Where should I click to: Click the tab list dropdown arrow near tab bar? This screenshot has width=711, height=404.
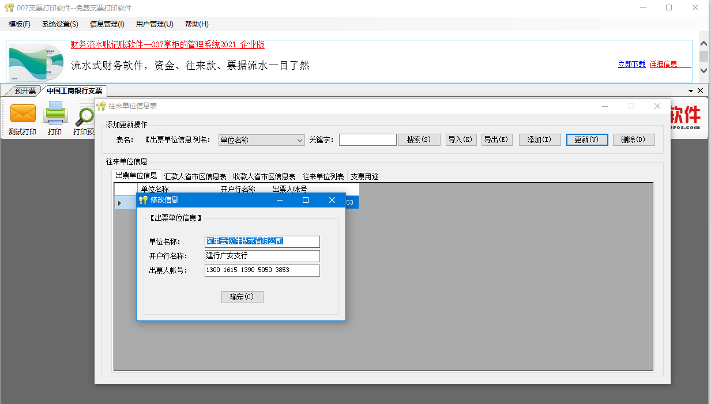coord(690,90)
